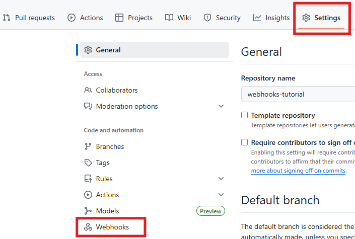355x239 pixels.
Task: Click the Repository name input field
Action: pos(298,94)
